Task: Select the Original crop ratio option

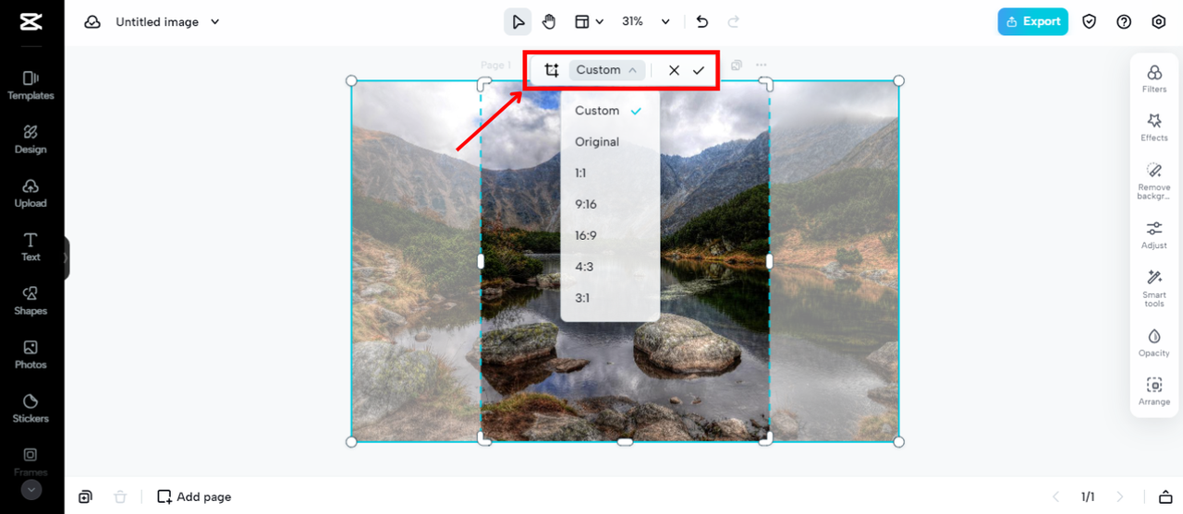Action: (x=610, y=142)
